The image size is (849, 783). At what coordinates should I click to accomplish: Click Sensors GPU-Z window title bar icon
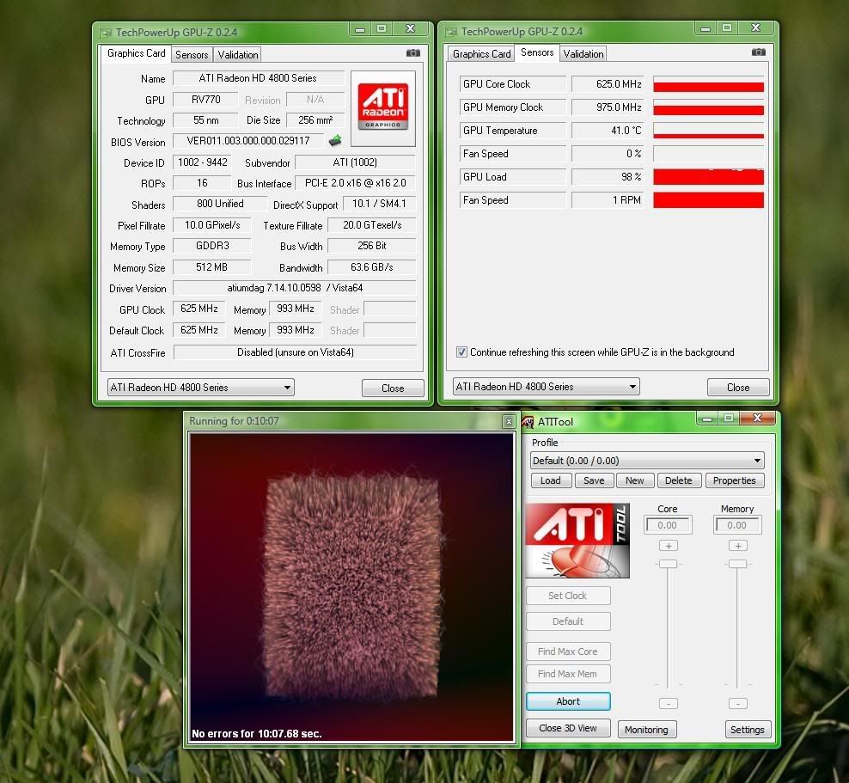tap(451, 32)
